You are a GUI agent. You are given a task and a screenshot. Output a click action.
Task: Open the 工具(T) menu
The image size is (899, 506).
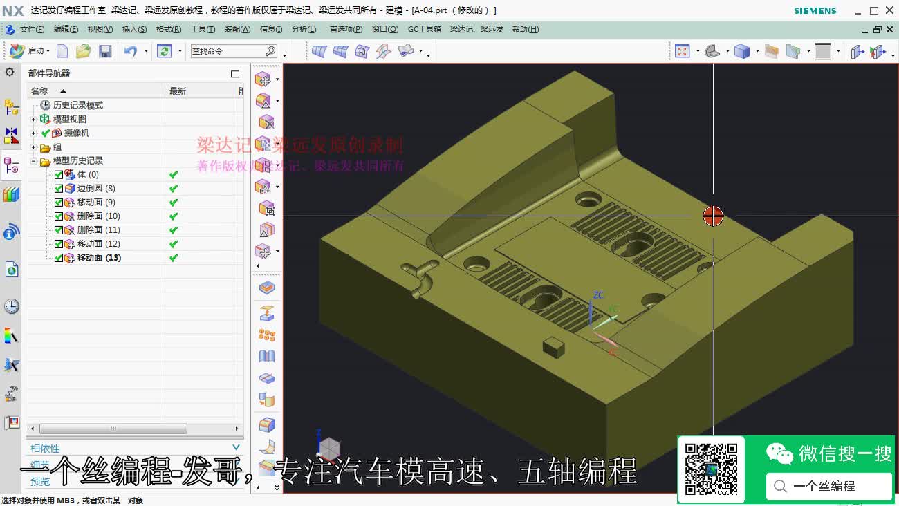click(203, 29)
